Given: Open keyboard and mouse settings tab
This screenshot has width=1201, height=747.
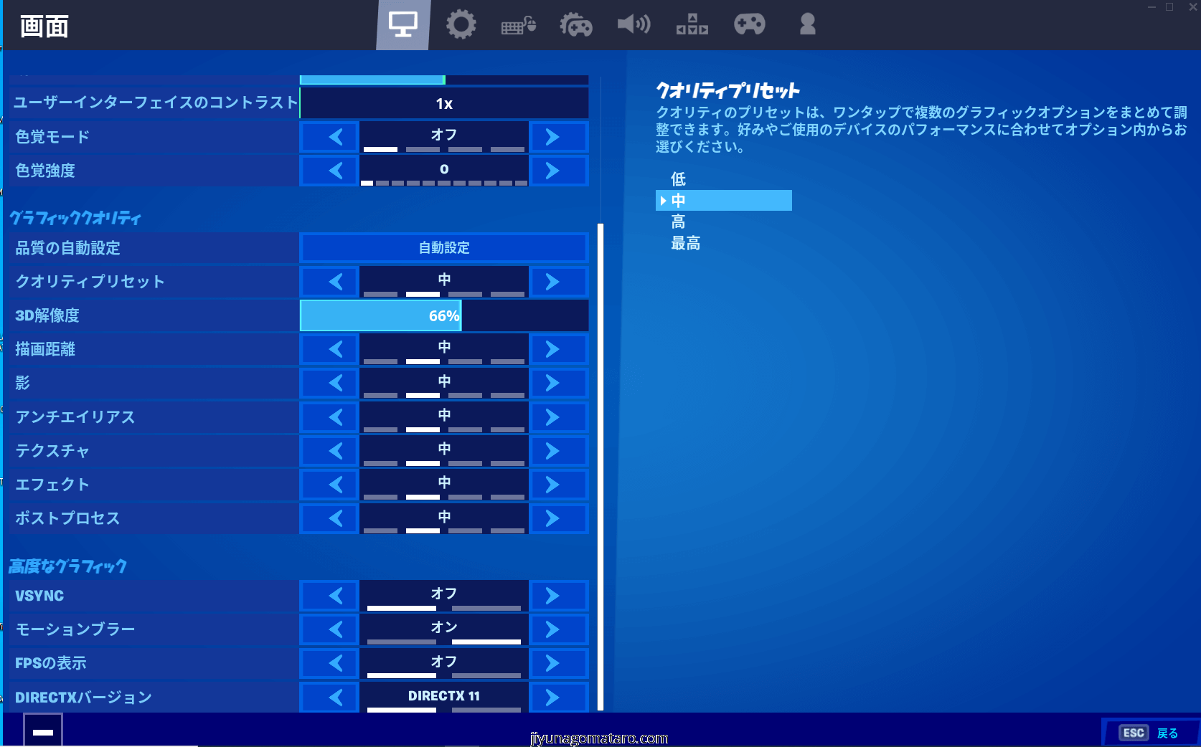Looking at the screenshot, I should (x=518, y=26).
